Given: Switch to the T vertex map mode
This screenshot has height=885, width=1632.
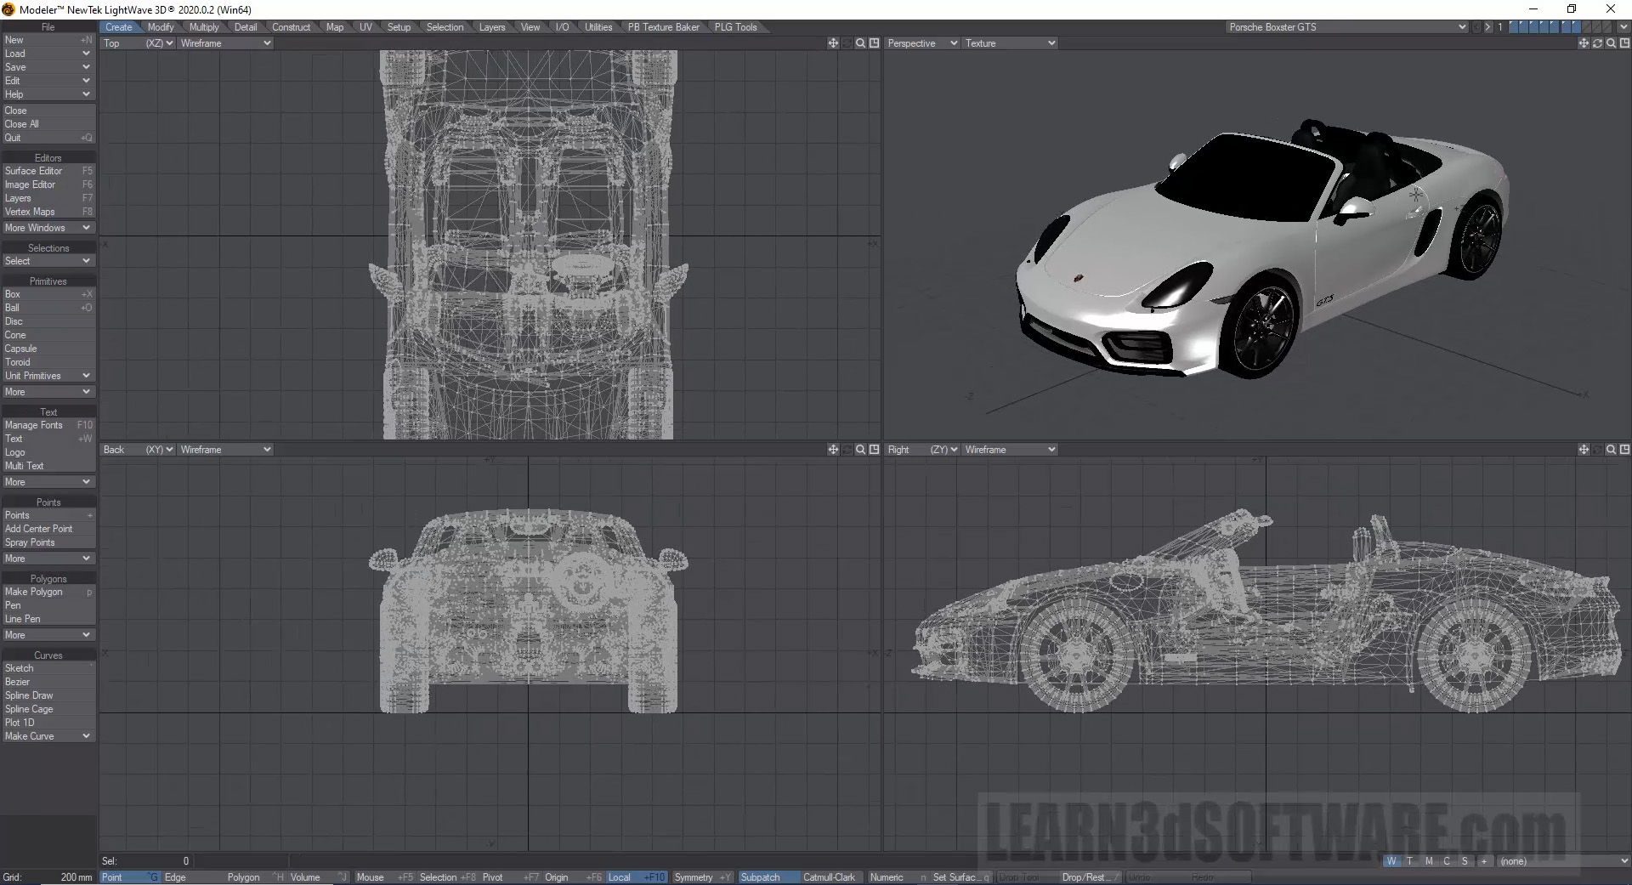Looking at the screenshot, I should click(1409, 861).
